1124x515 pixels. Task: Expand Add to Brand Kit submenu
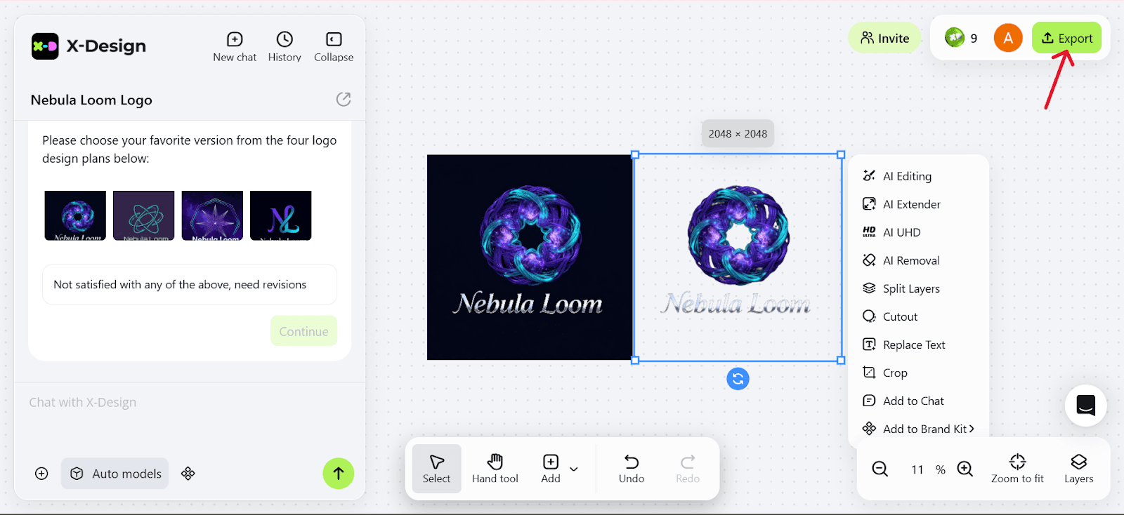pos(918,429)
